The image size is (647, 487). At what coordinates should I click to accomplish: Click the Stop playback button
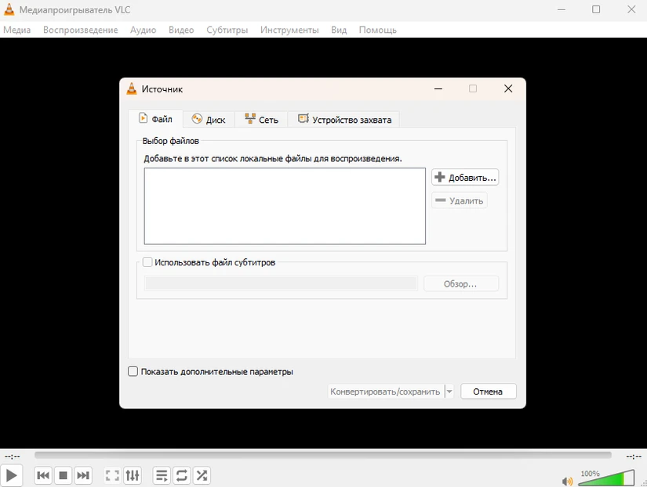[x=64, y=475]
